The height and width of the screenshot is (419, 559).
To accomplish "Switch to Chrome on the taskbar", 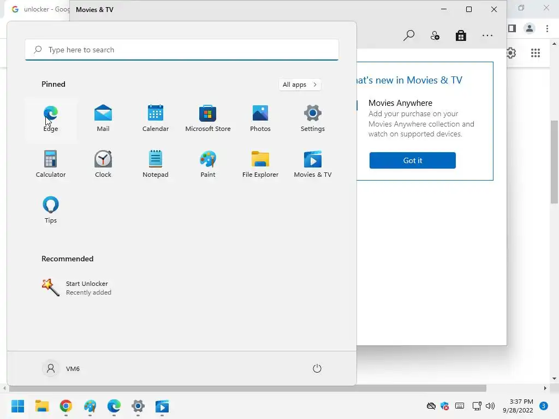I will coord(66,406).
